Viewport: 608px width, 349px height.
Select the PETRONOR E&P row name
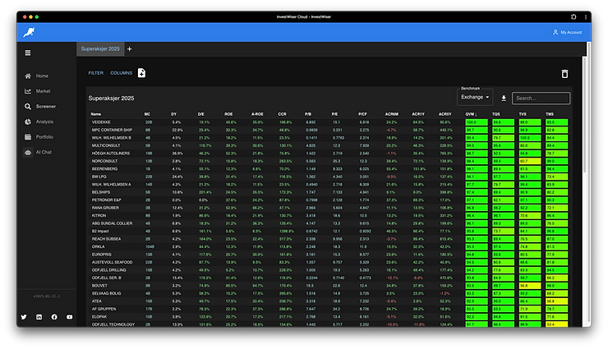coord(106,200)
